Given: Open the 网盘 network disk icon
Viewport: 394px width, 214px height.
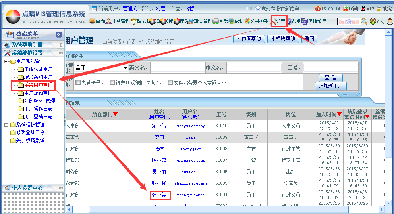Looking at the screenshot, I should (216, 21).
